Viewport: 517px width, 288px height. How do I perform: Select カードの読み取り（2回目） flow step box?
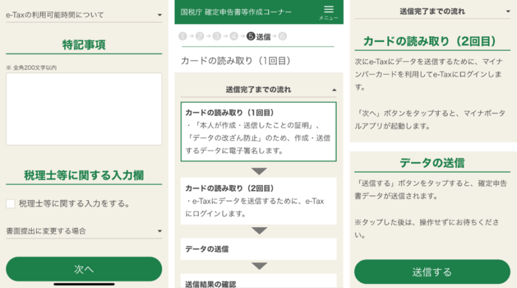point(258,201)
